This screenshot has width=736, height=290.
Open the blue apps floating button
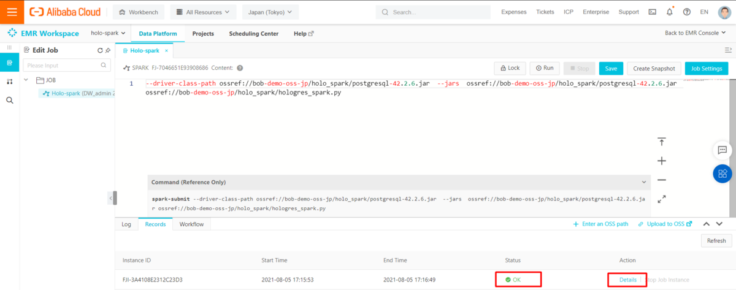point(722,174)
